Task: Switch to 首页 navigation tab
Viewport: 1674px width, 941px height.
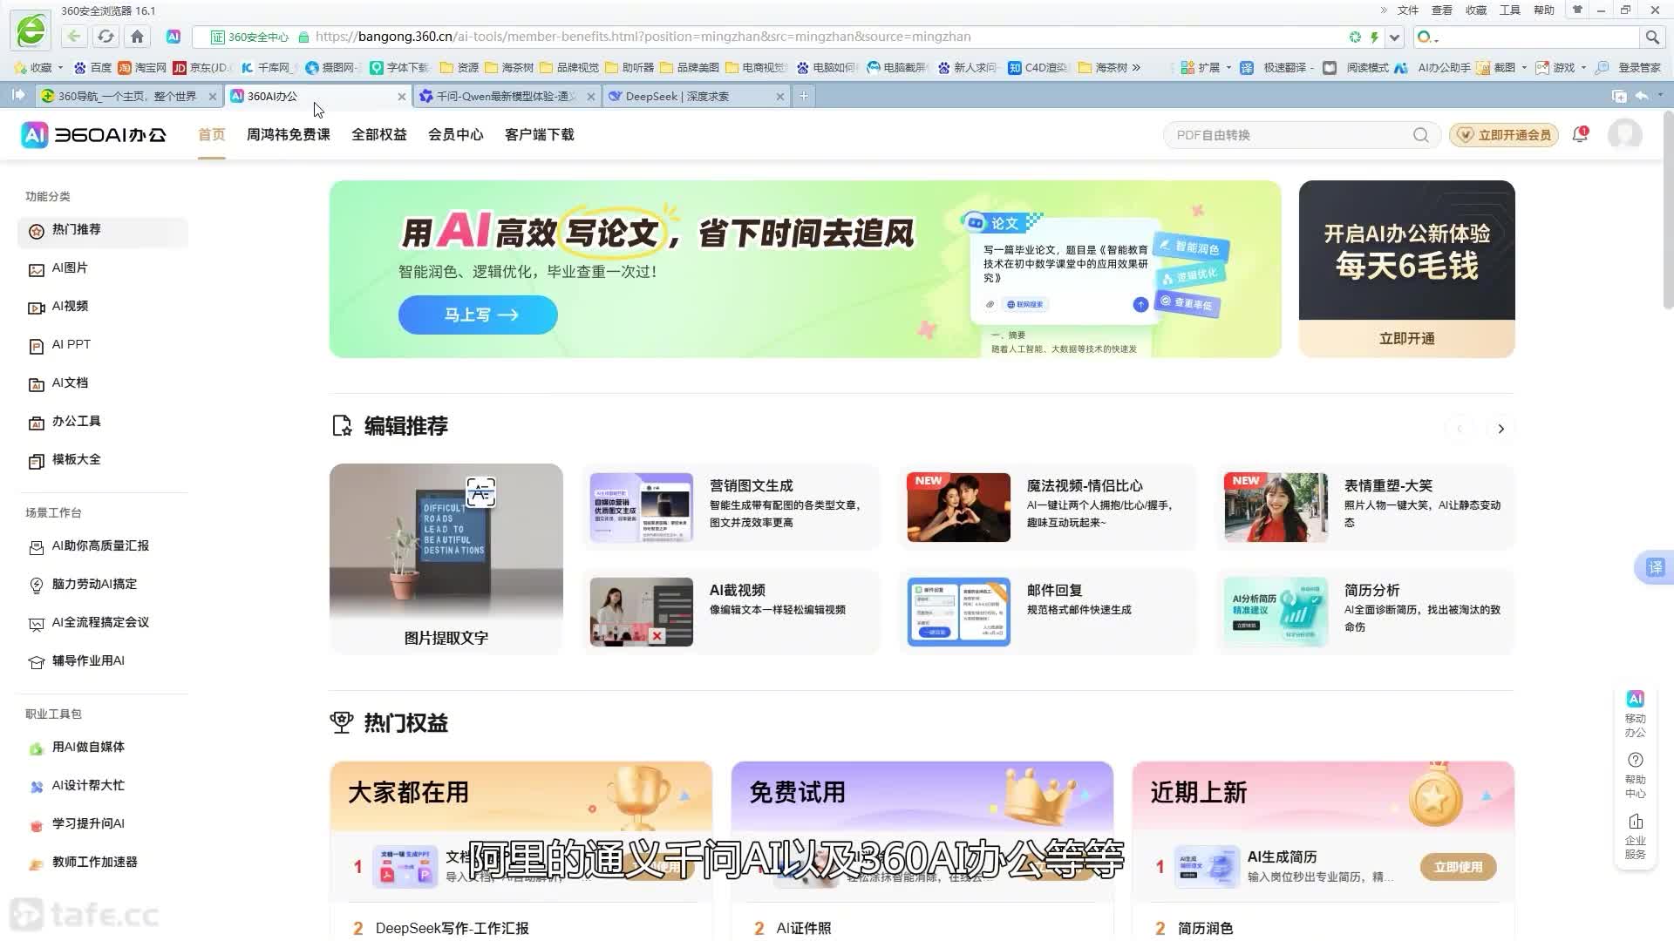Action: pyautogui.click(x=212, y=135)
